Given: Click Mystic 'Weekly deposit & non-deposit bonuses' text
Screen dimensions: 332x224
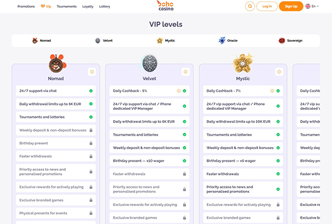Looking at the screenshot, I should coord(240,148).
